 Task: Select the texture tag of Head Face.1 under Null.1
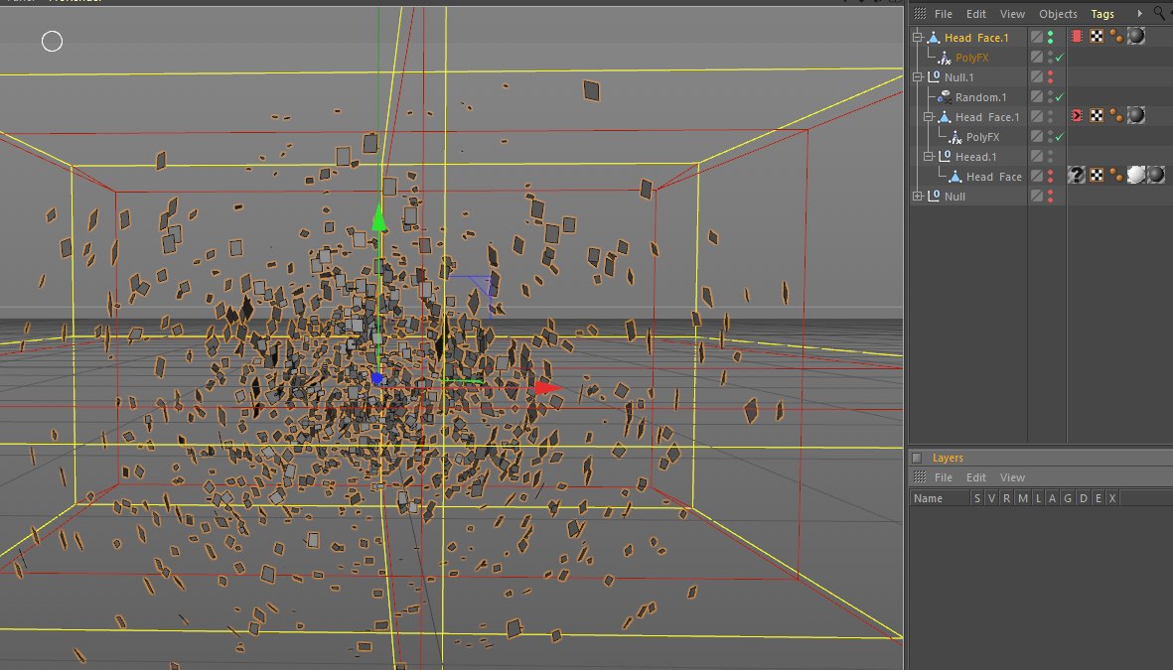1135,115
